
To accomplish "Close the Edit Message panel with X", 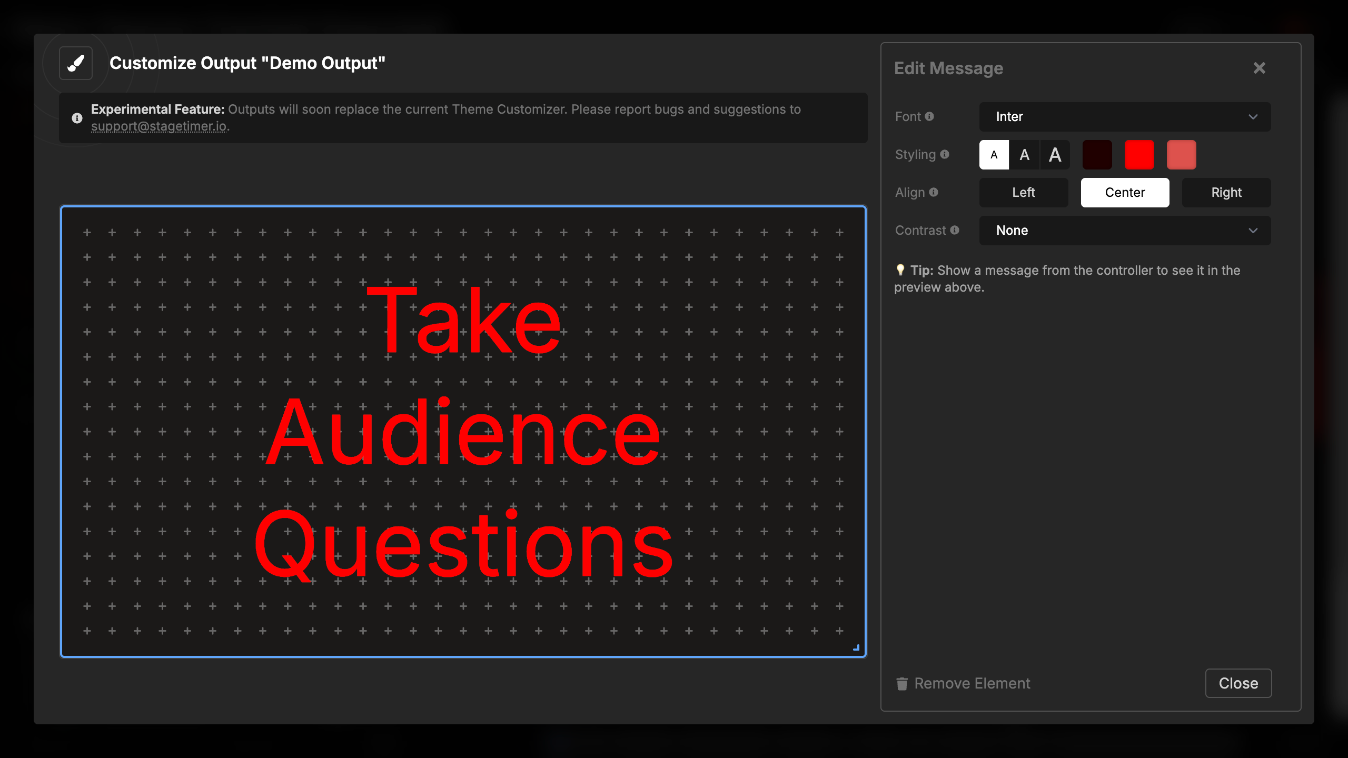I will click(x=1259, y=68).
